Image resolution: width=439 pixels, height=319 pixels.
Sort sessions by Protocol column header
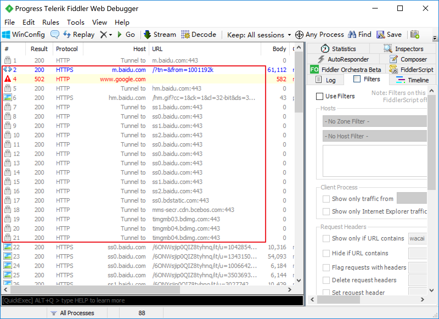[x=68, y=49]
